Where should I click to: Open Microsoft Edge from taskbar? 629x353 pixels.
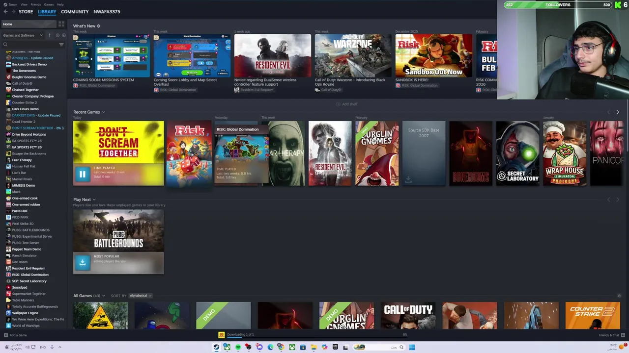[x=270, y=347]
